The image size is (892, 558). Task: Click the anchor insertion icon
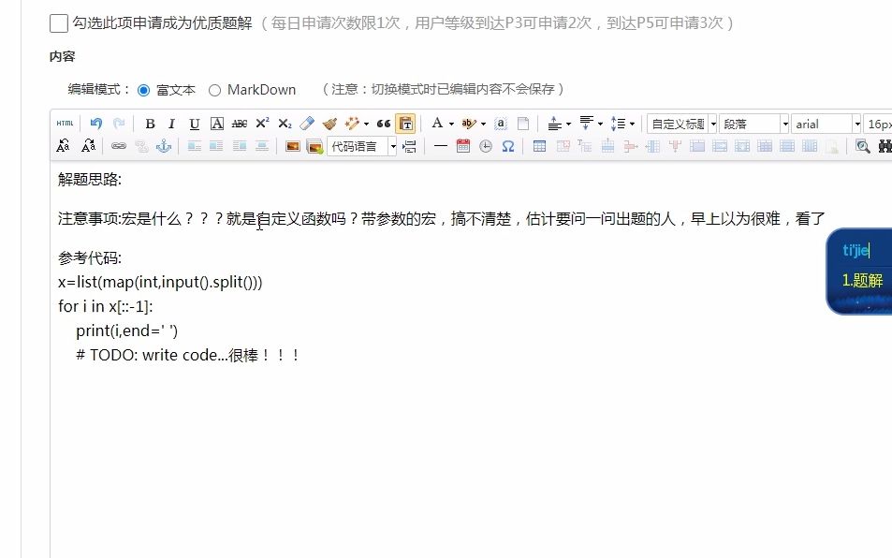[x=165, y=146]
